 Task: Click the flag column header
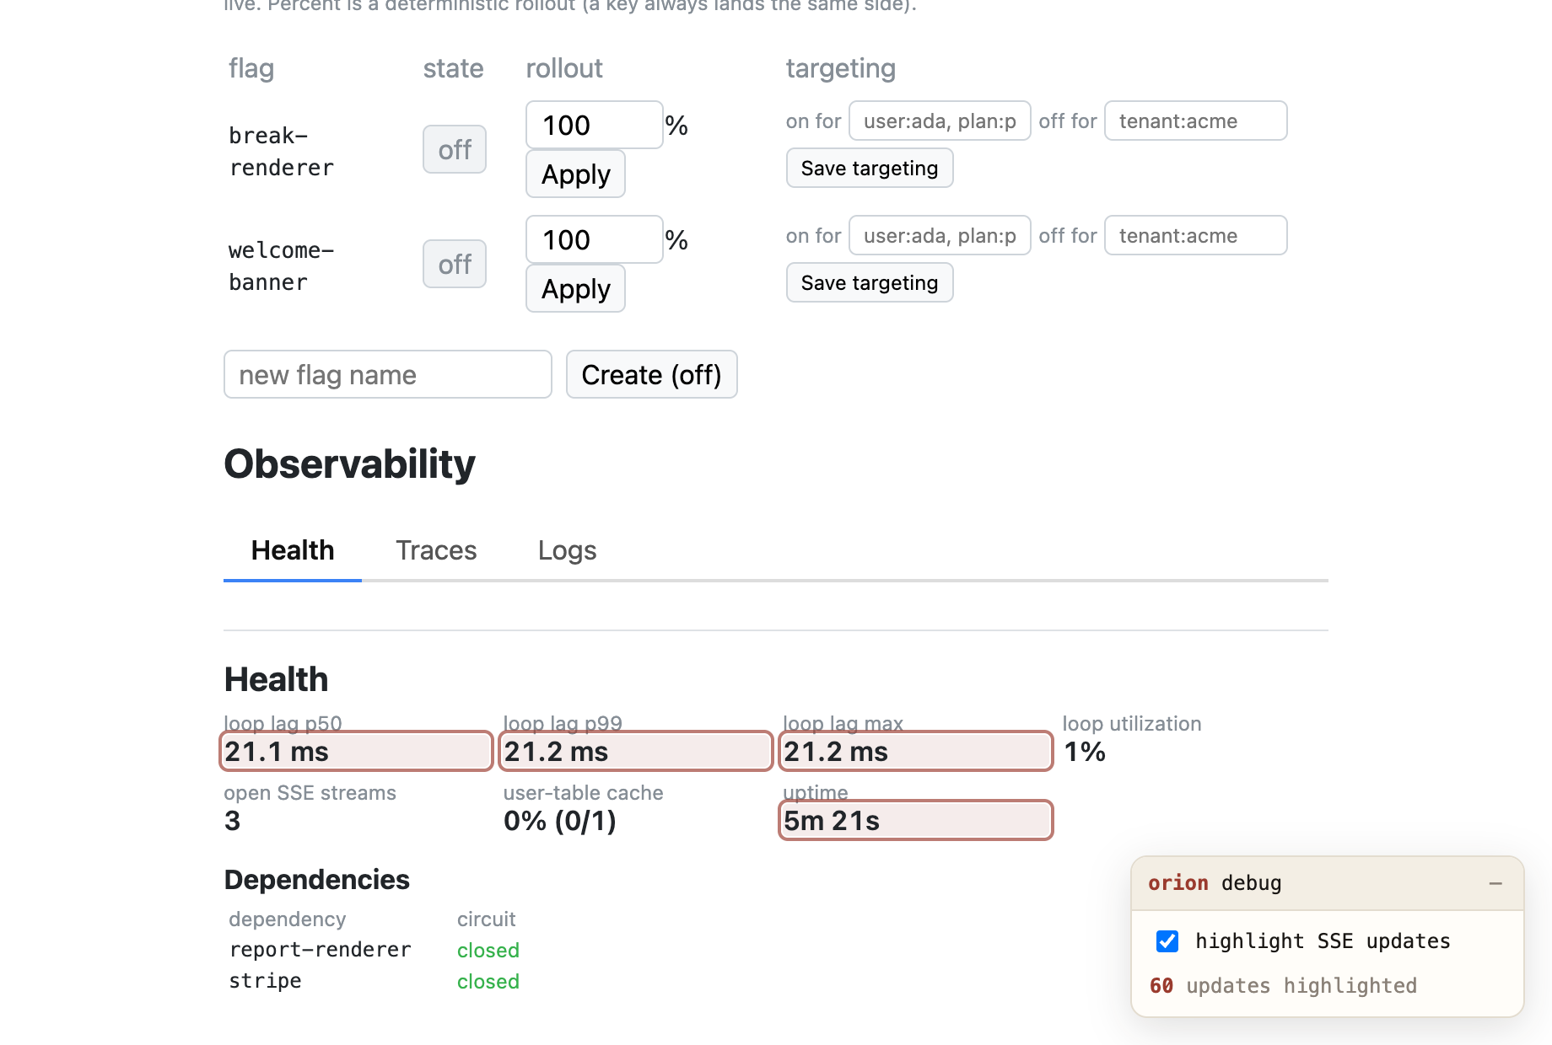pos(251,68)
